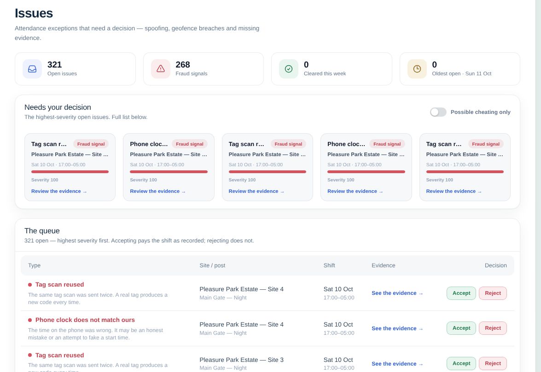The image size is (541, 372).
Task: Open Review the evidence on the second card
Action: [x=157, y=192]
